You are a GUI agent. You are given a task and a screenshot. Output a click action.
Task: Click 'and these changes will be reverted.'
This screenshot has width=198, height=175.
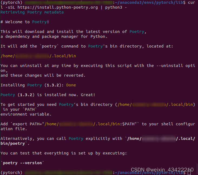point(43,75)
